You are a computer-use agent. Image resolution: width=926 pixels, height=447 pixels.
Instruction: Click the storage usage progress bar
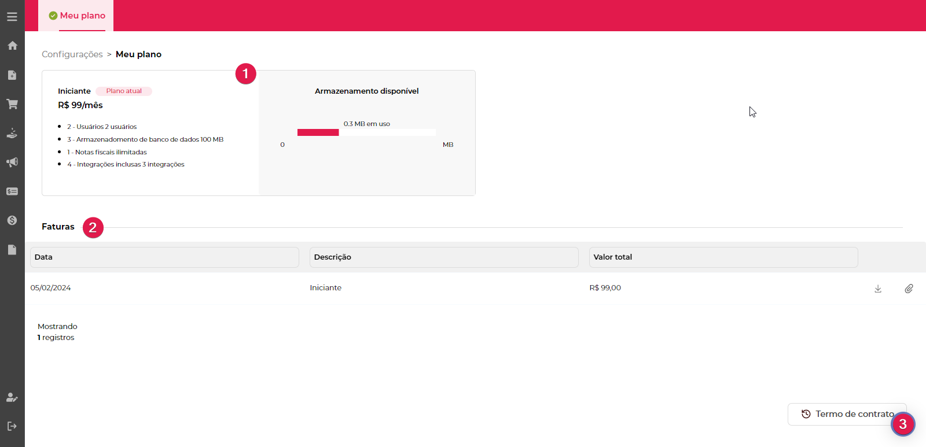pyautogui.click(x=366, y=132)
